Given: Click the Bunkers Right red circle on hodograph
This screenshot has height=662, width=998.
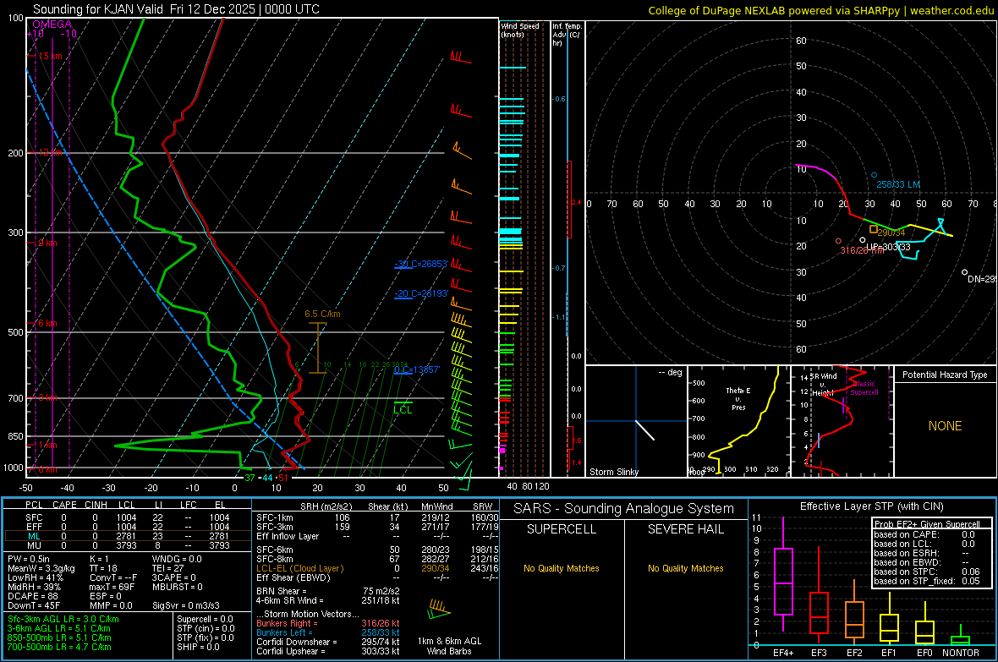Looking at the screenshot, I should click(838, 241).
